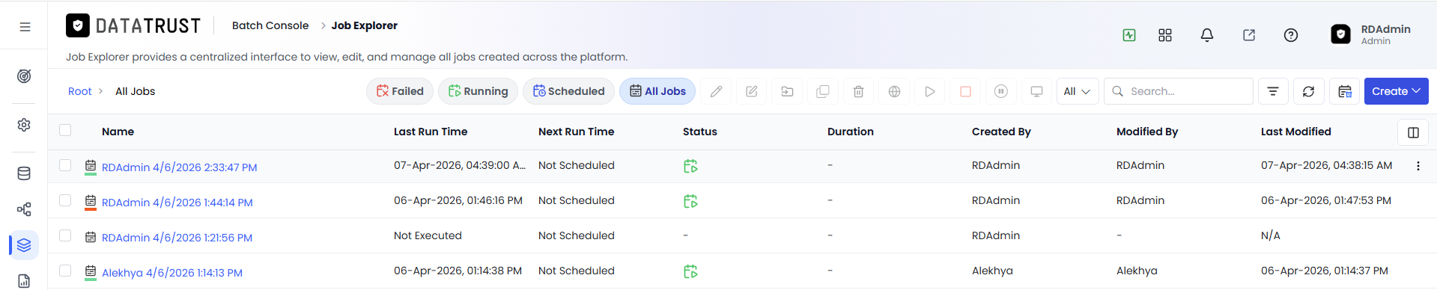Toggle the column chooser icon

(1413, 132)
